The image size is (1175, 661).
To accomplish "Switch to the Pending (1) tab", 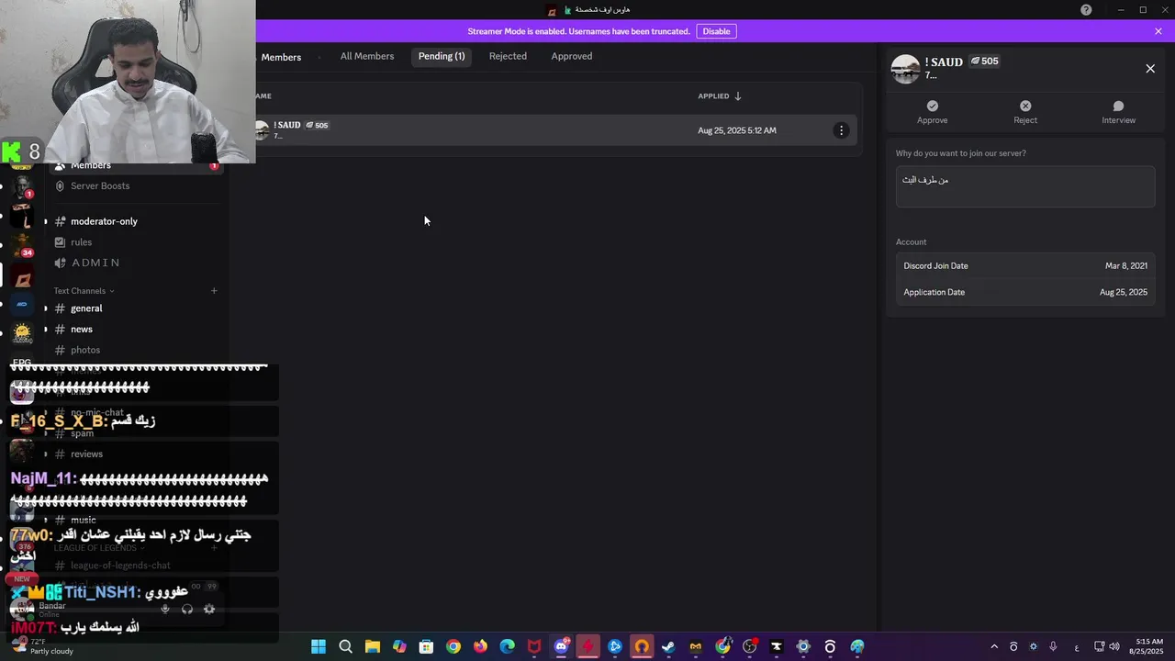I will (442, 56).
